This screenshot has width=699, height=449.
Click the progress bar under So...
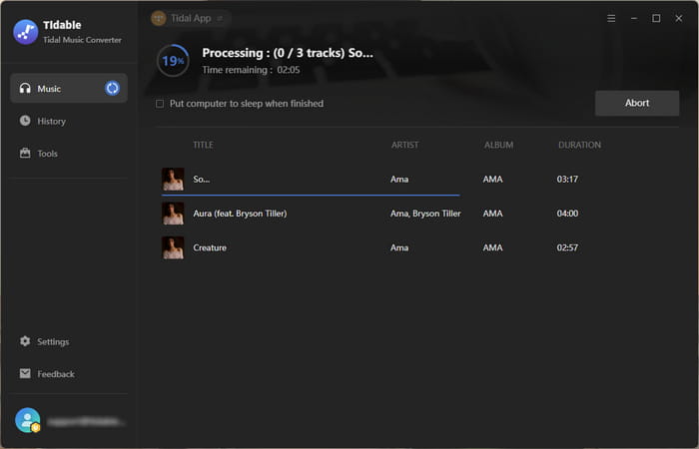[x=311, y=195]
